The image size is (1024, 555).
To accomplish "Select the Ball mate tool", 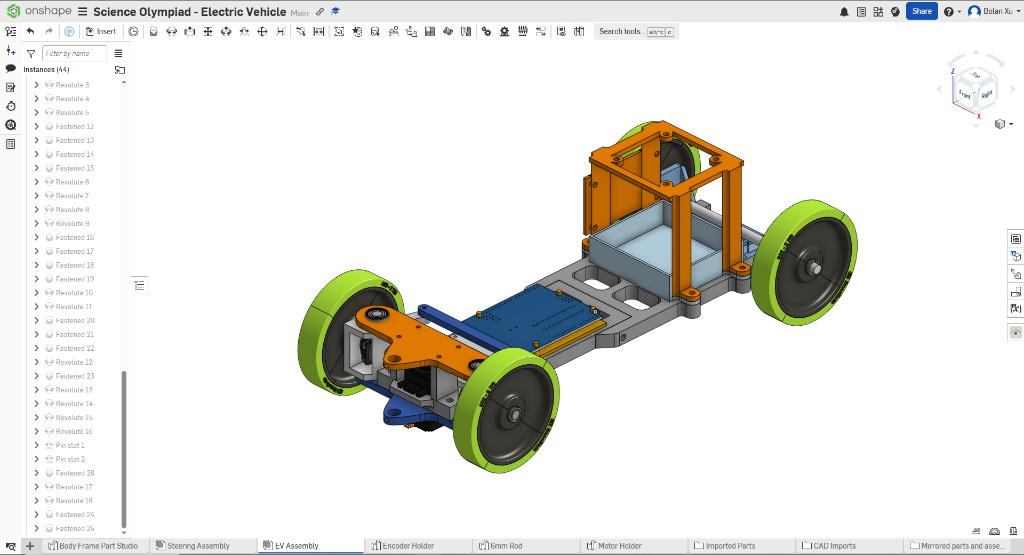I will pos(262,32).
